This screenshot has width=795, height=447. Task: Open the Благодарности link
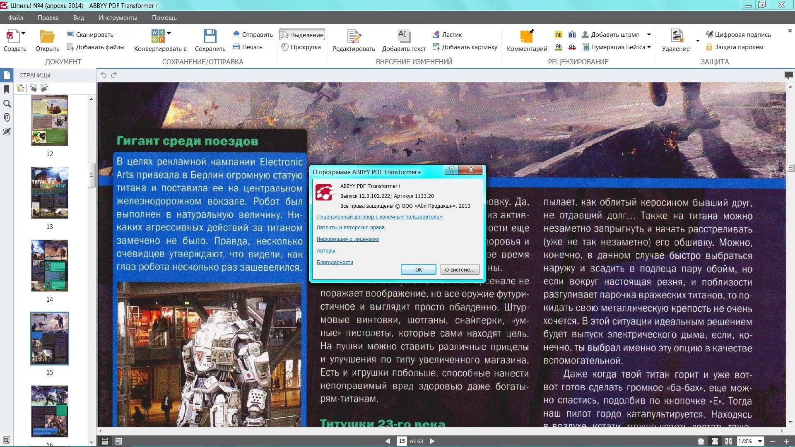pos(335,262)
